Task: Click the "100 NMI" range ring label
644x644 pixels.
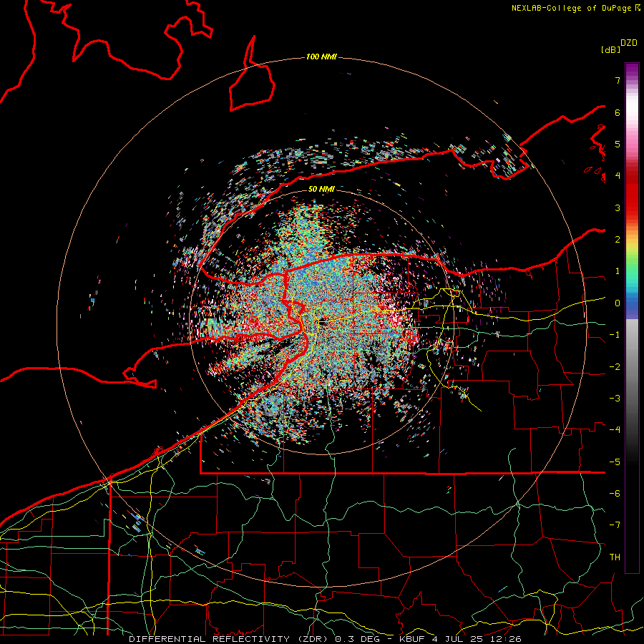Action: click(x=321, y=57)
